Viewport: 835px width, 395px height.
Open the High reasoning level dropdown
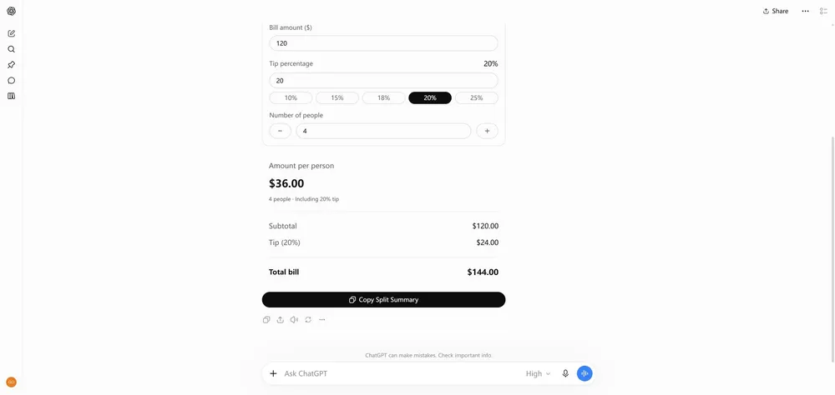pyautogui.click(x=538, y=373)
